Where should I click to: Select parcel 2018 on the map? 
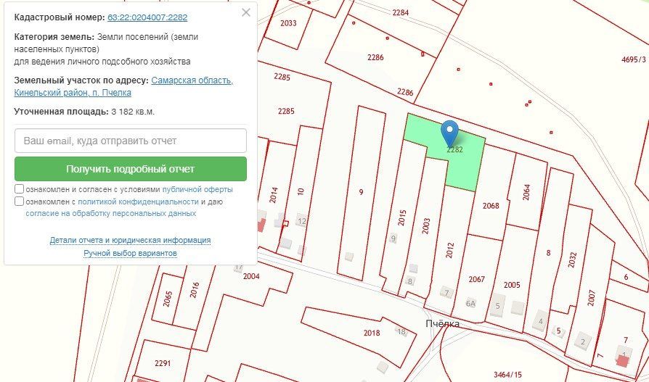(x=372, y=333)
